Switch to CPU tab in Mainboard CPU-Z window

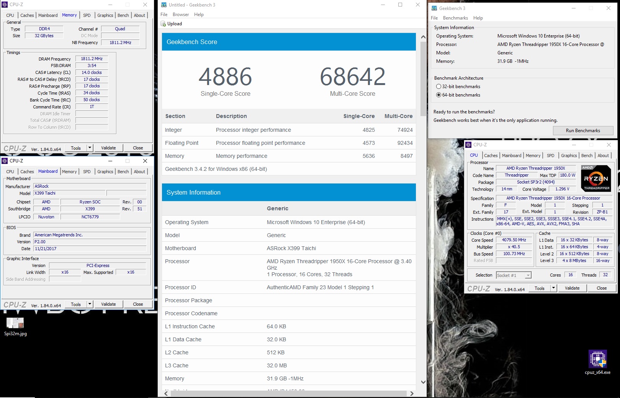point(10,172)
